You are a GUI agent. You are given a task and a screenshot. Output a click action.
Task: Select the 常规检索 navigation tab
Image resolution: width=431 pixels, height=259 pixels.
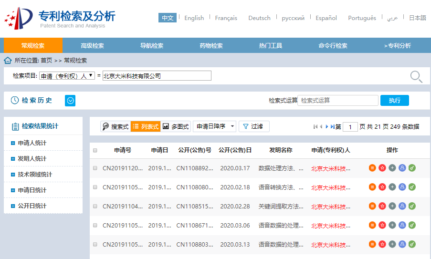[33, 45]
